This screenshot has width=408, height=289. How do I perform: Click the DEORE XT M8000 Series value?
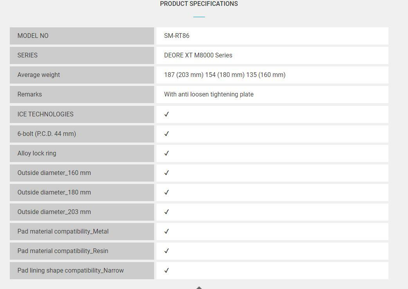[x=198, y=55]
